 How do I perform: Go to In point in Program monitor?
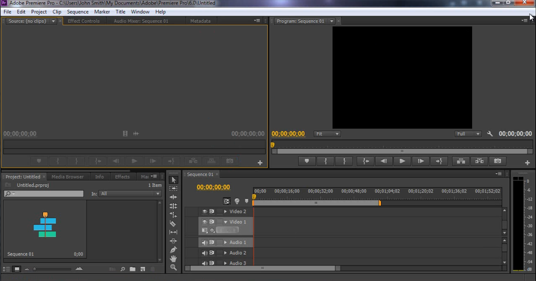click(366, 161)
